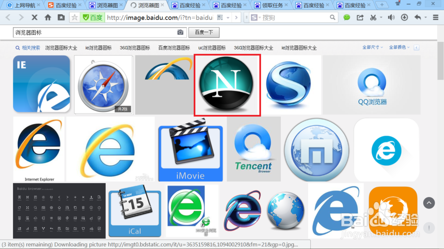444x249 pixels.
Task: Collapse the filter bar with the small arrow
Action: pyautogui.click(x=416, y=47)
